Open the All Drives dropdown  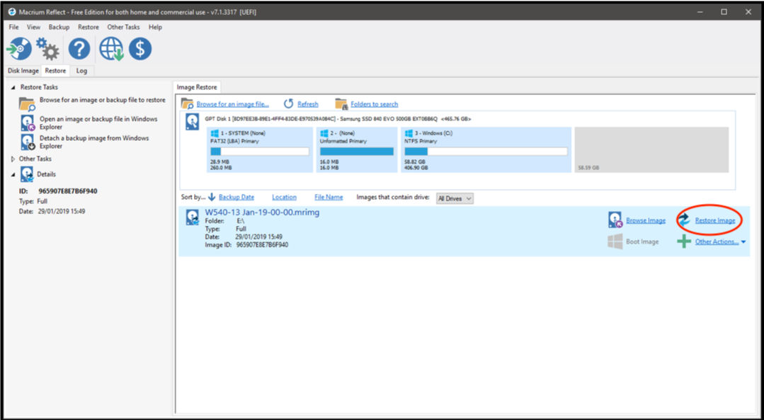454,198
